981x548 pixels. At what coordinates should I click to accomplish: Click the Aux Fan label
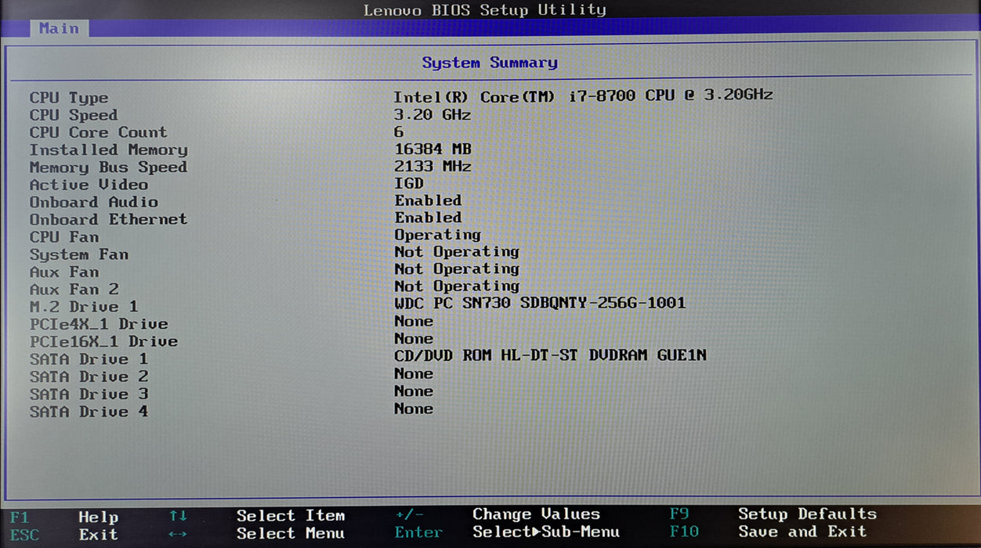pos(64,272)
